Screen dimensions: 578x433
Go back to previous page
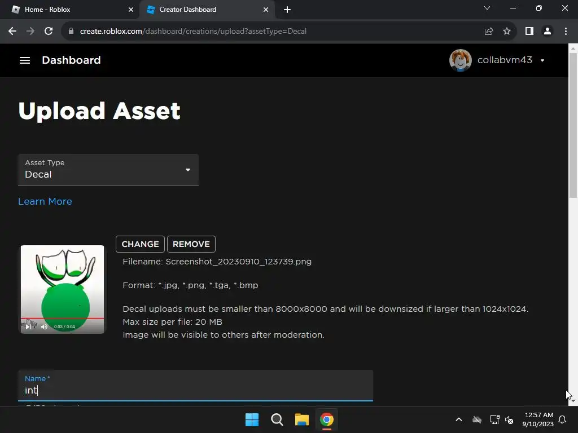point(12,32)
